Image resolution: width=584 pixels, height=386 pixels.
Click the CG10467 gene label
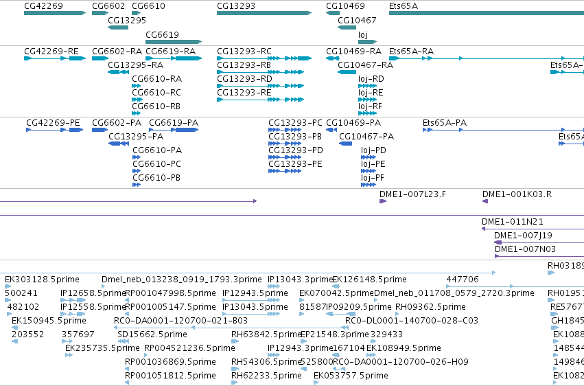[357, 20]
